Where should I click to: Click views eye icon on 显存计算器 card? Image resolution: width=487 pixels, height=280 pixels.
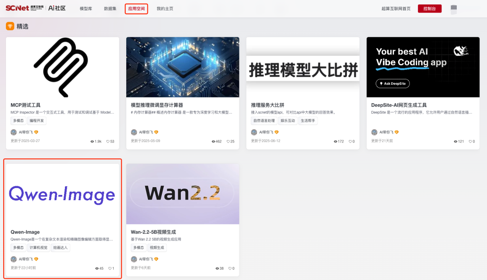[213, 141]
